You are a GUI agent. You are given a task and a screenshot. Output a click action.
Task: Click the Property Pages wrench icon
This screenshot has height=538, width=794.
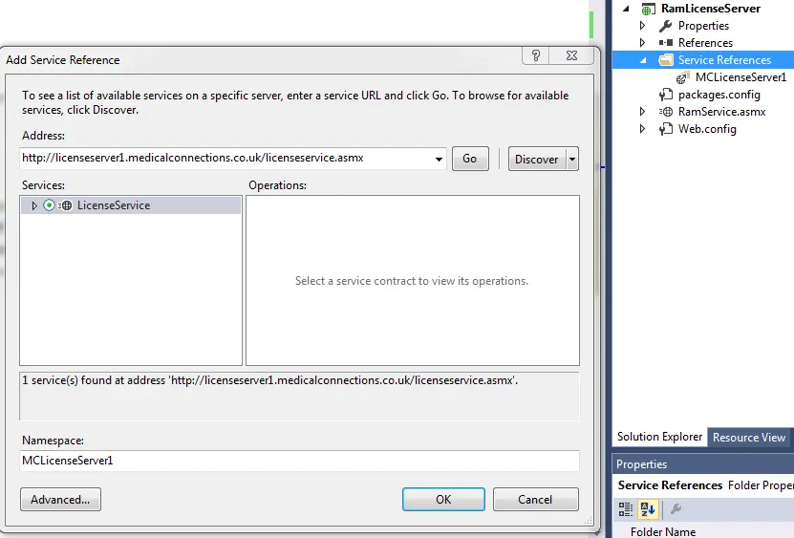coord(676,509)
